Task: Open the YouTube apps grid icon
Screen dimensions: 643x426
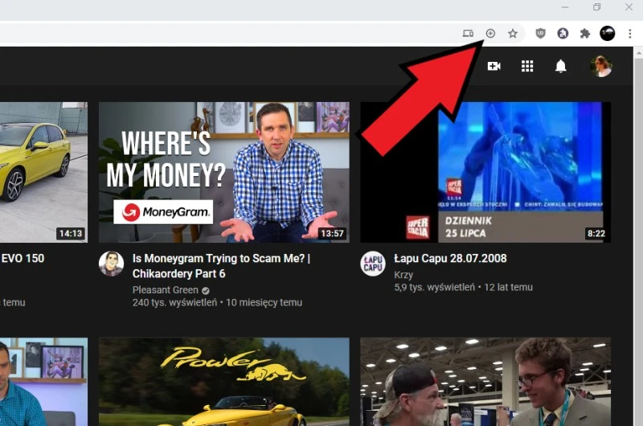Action: point(527,66)
